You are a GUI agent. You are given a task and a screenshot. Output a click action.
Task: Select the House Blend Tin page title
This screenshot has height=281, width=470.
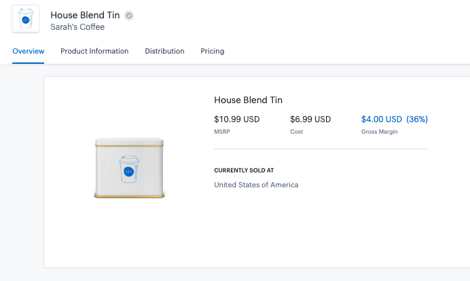click(85, 16)
